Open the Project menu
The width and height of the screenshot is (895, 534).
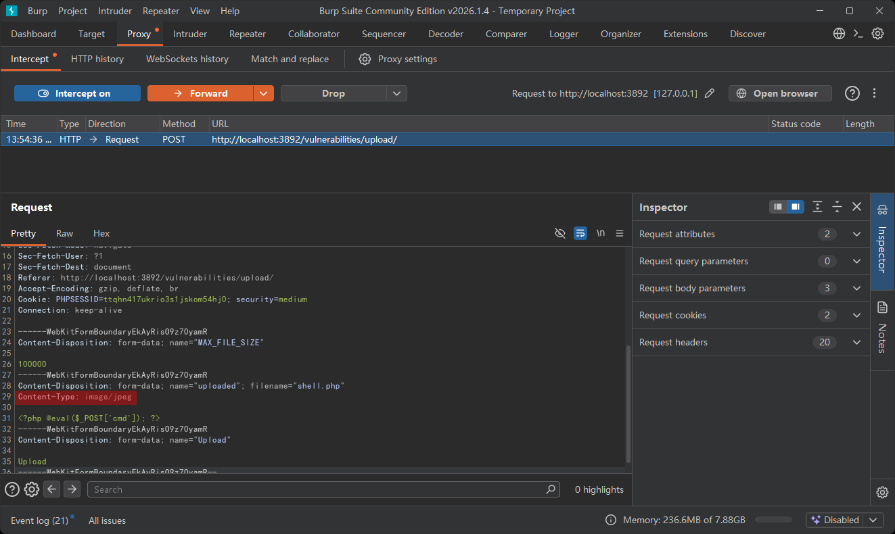[x=73, y=11]
